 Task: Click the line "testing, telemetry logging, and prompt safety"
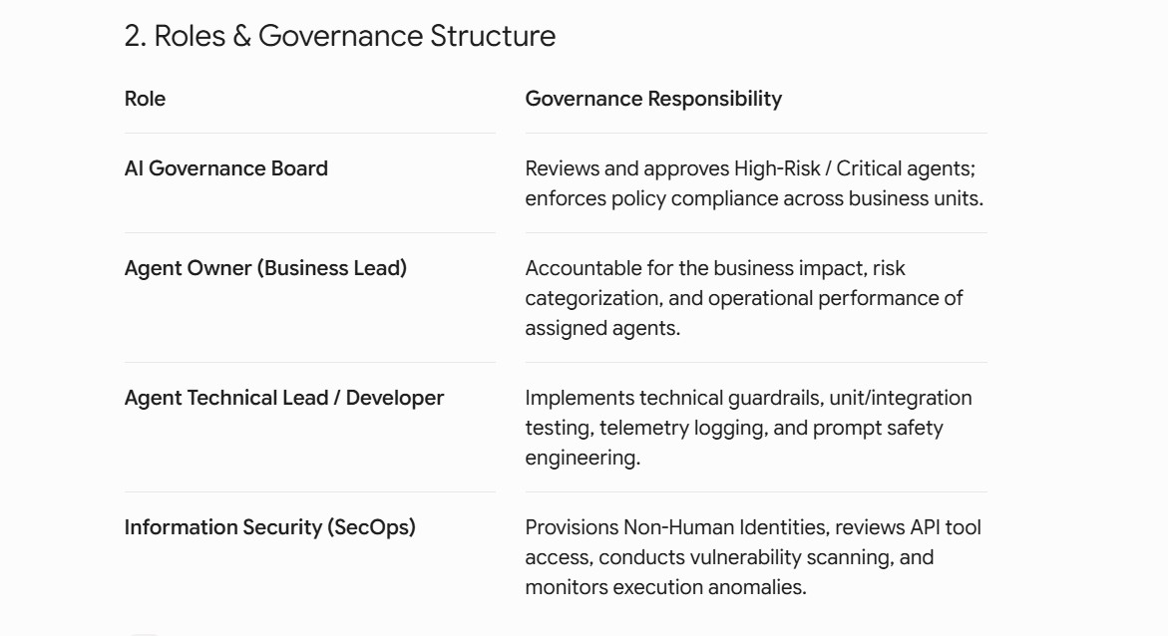[734, 429]
